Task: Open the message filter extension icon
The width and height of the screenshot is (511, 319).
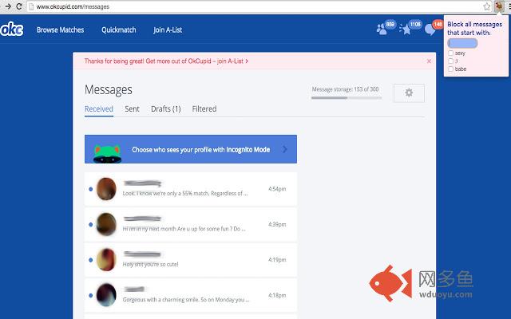Action: (x=499, y=6)
